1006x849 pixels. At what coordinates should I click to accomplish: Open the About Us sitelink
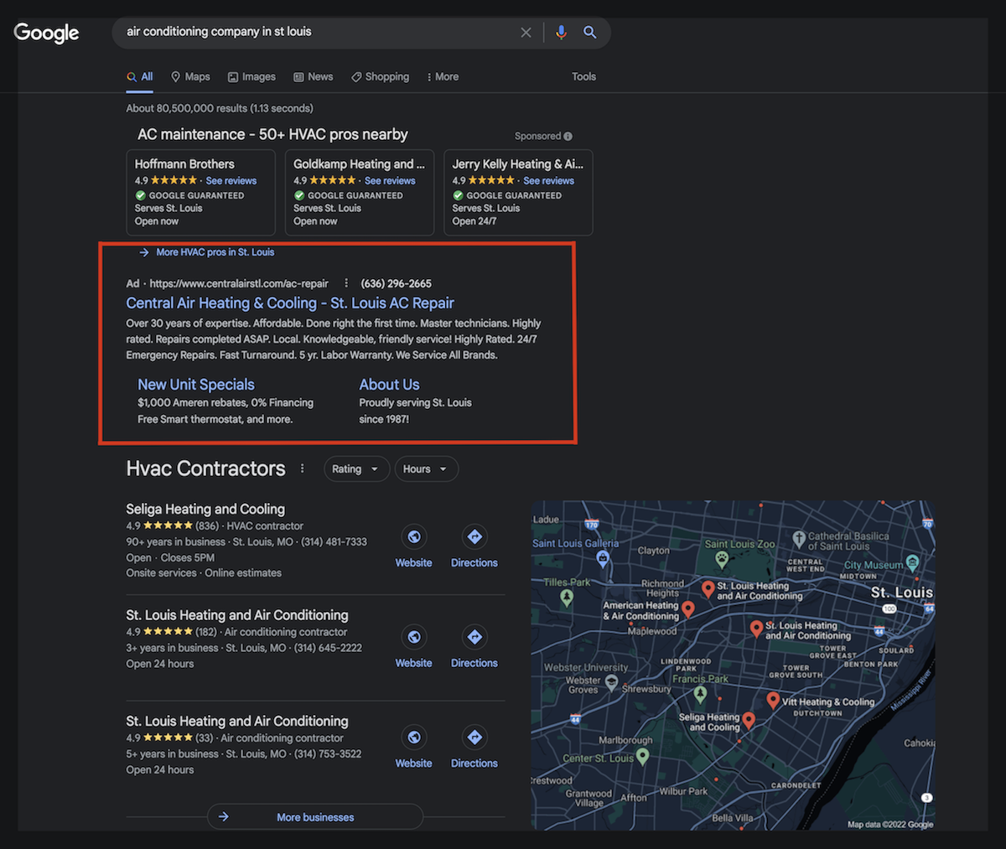pyautogui.click(x=389, y=385)
